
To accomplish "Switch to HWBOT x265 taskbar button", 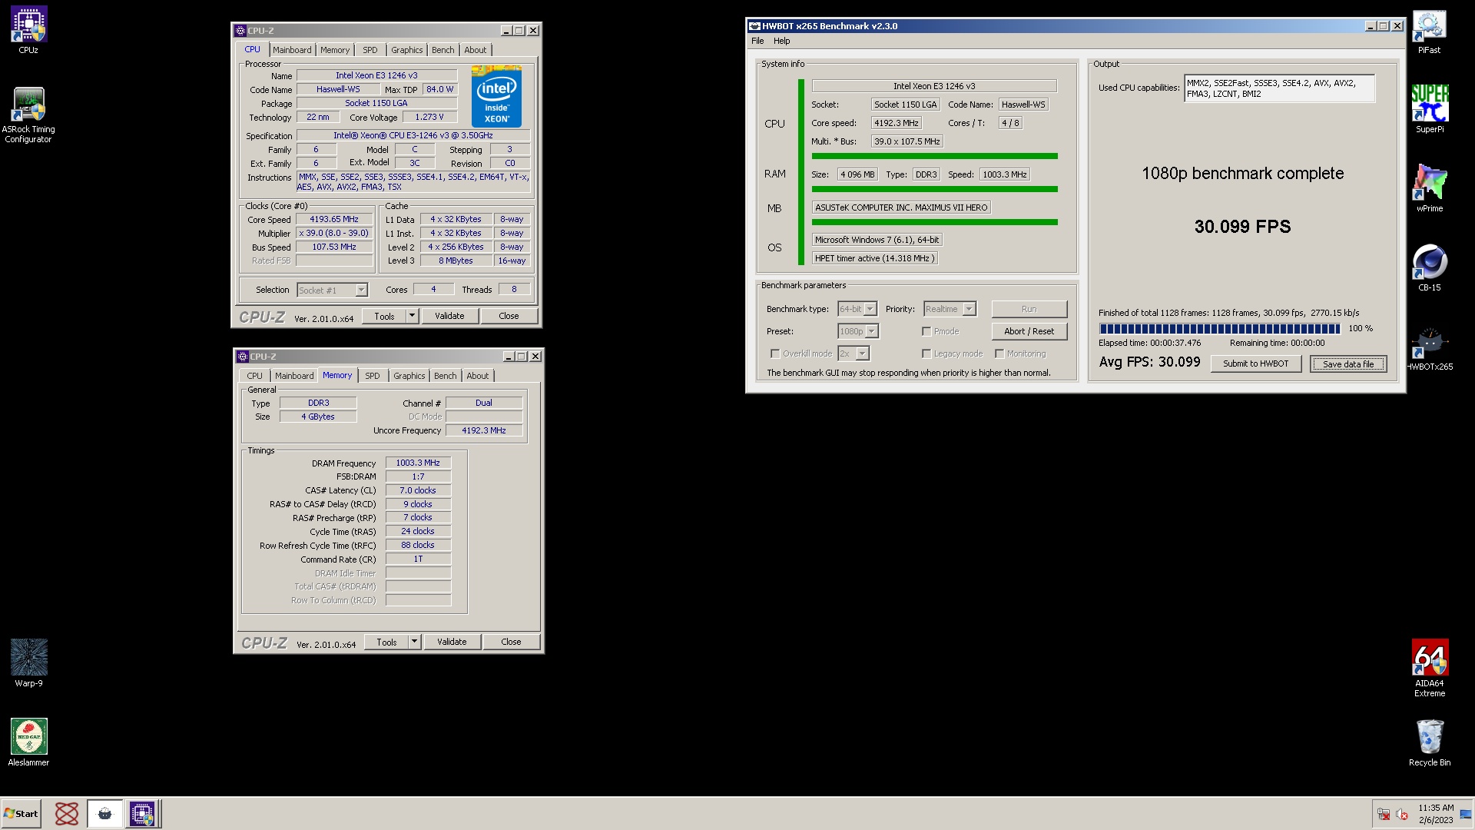I will (x=104, y=813).
